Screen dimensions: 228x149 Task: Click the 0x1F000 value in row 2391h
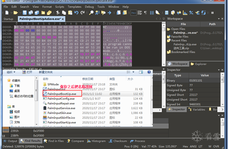point(39,131)
